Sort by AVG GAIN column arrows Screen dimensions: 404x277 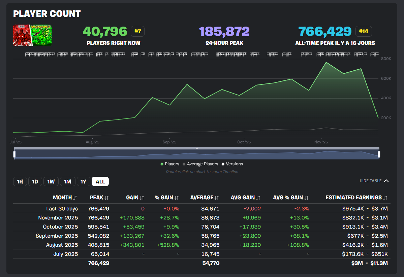tap(258, 198)
